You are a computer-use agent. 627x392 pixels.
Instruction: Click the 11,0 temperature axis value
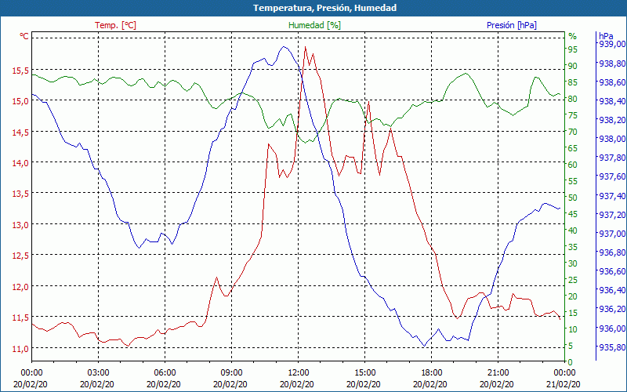20,348
